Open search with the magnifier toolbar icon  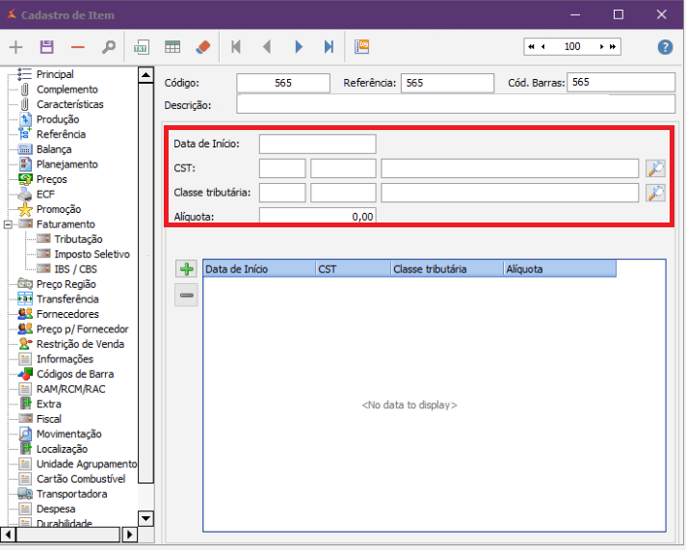pos(109,47)
